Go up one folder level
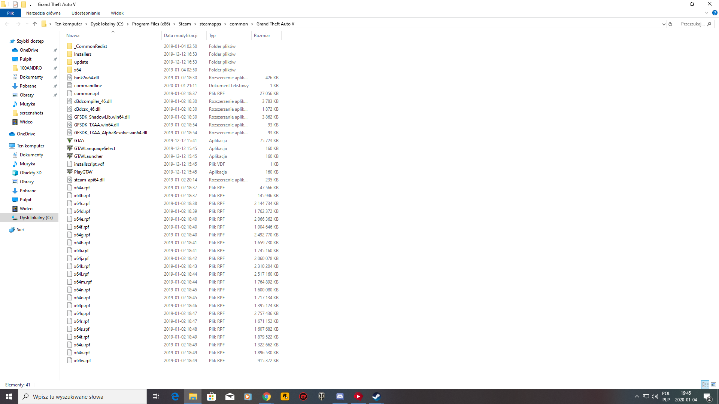 35,24
